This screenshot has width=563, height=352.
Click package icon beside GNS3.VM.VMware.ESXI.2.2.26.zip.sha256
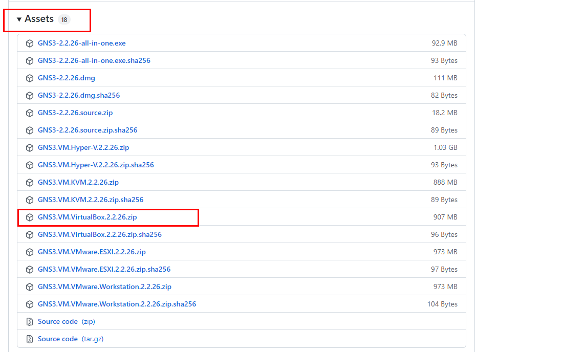coord(30,270)
